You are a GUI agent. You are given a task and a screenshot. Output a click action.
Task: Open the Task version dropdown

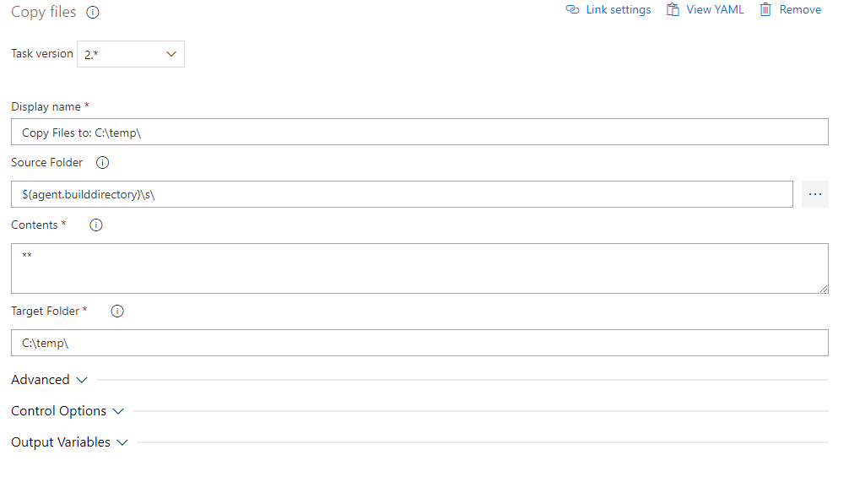coord(131,54)
